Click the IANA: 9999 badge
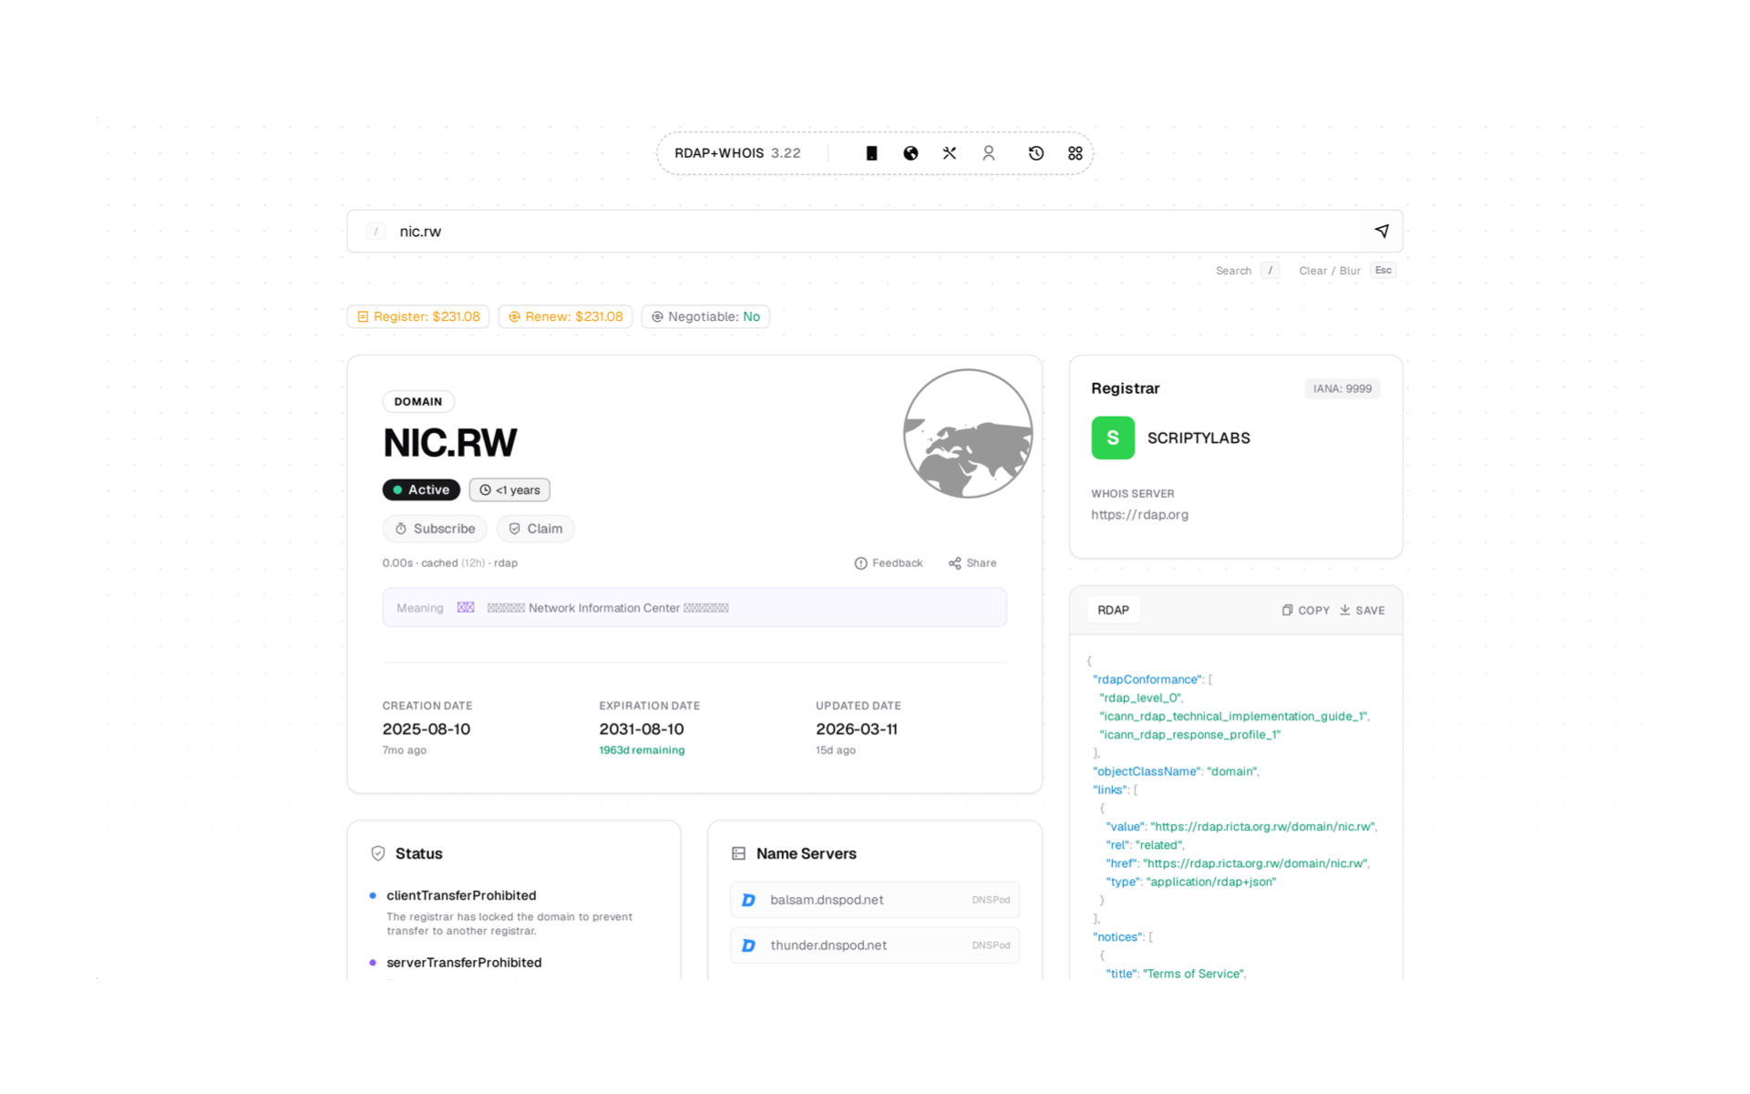Image resolution: width=1750 pixels, height=1094 pixels. pyautogui.click(x=1343, y=388)
